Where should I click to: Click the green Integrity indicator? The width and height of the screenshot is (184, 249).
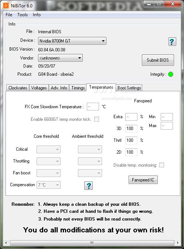[171, 74]
